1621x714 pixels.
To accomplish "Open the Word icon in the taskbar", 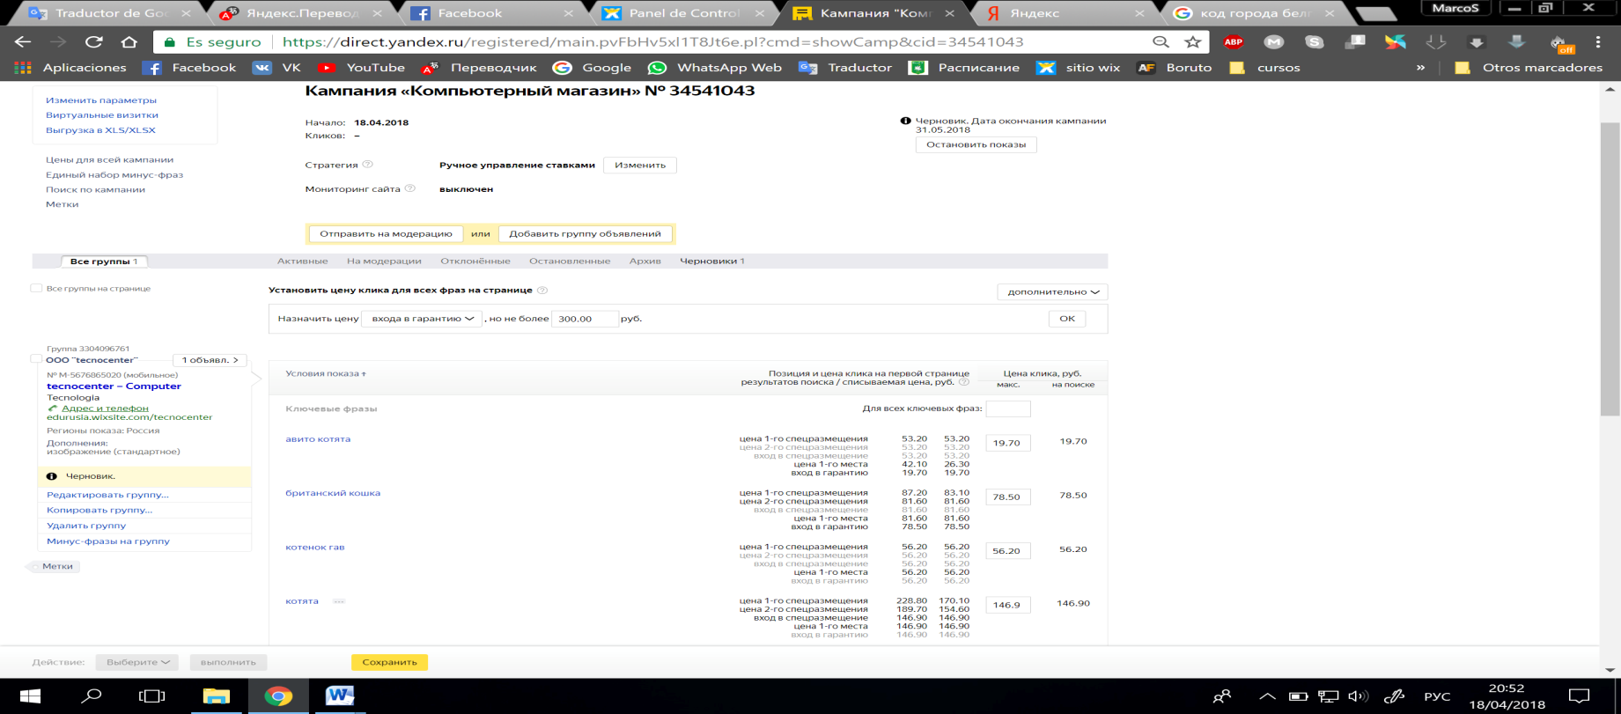I will click(x=339, y=696).
